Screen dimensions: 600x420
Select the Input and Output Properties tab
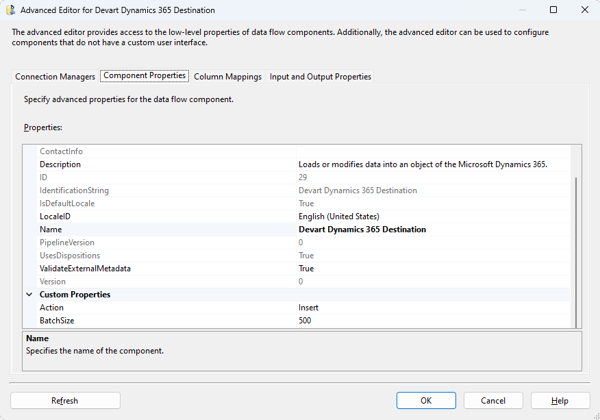320,77
